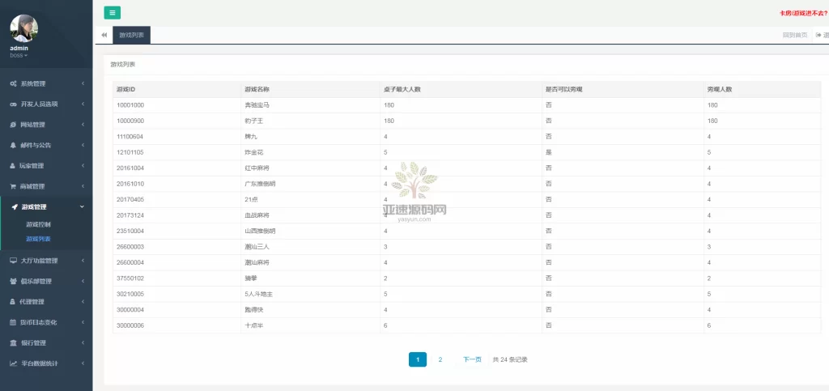Click game name 潮汕三人
Viewport: 829px width, 391px height.
pyautogui.click(x=257, y=247)
